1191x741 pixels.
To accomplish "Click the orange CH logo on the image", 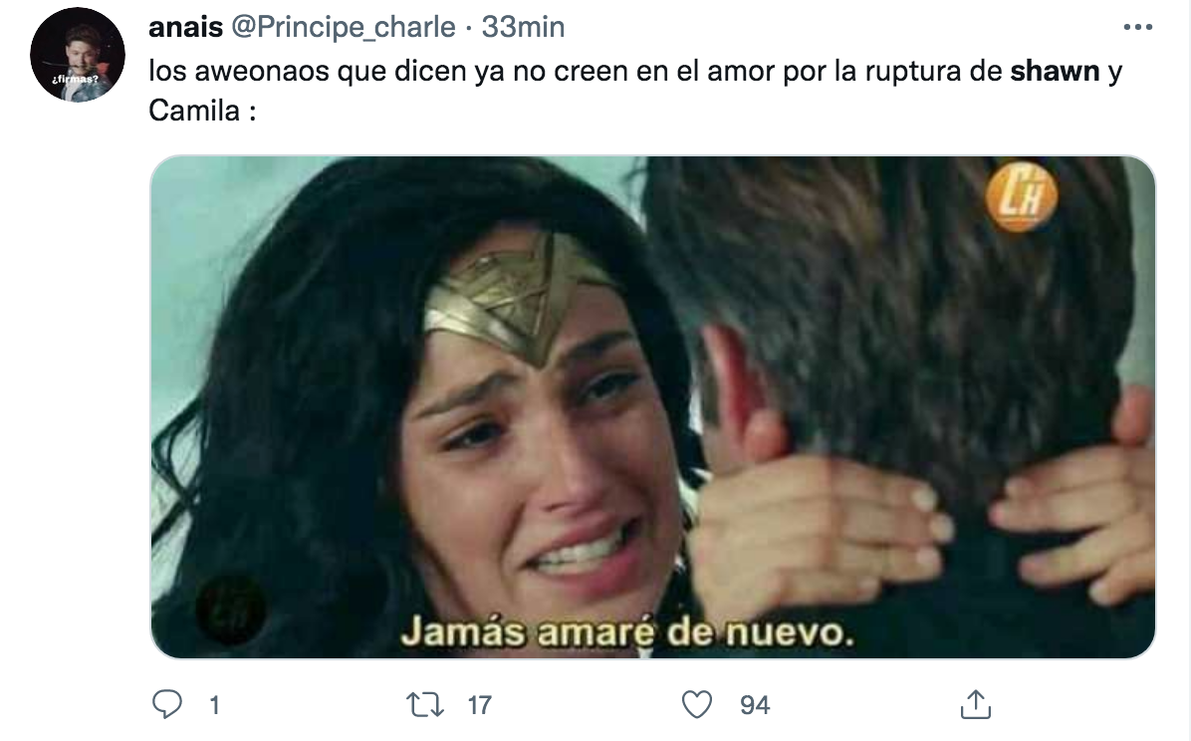I will 1022,197.
